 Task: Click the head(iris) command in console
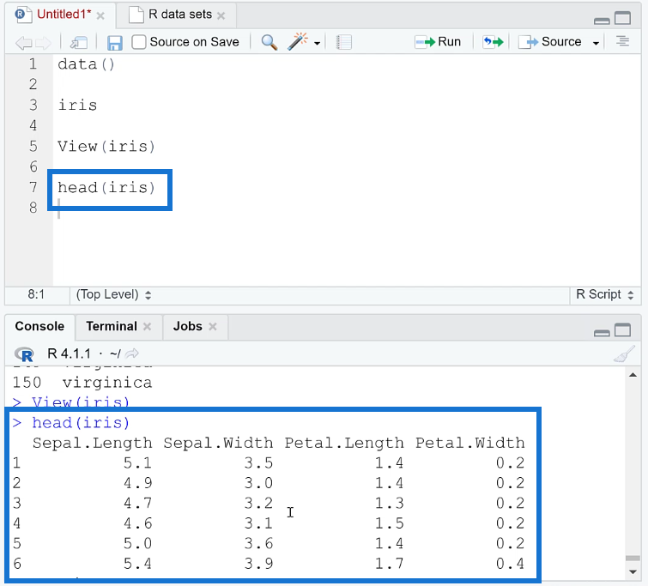click(81, 423)
